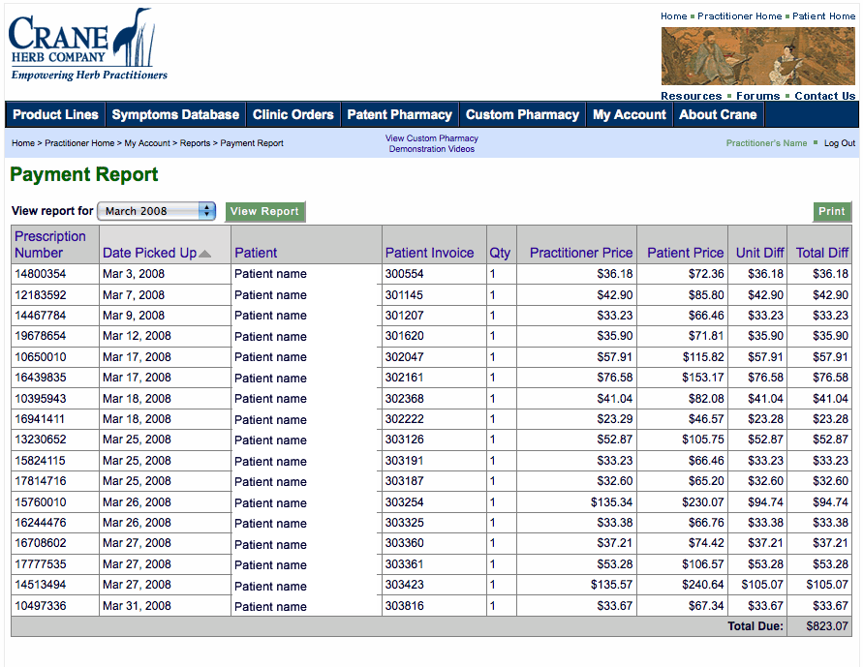The width and height of the screenshot is (863, 667).
Task: Open the Patent Pharmacy menu
Action: coord(399,114)
